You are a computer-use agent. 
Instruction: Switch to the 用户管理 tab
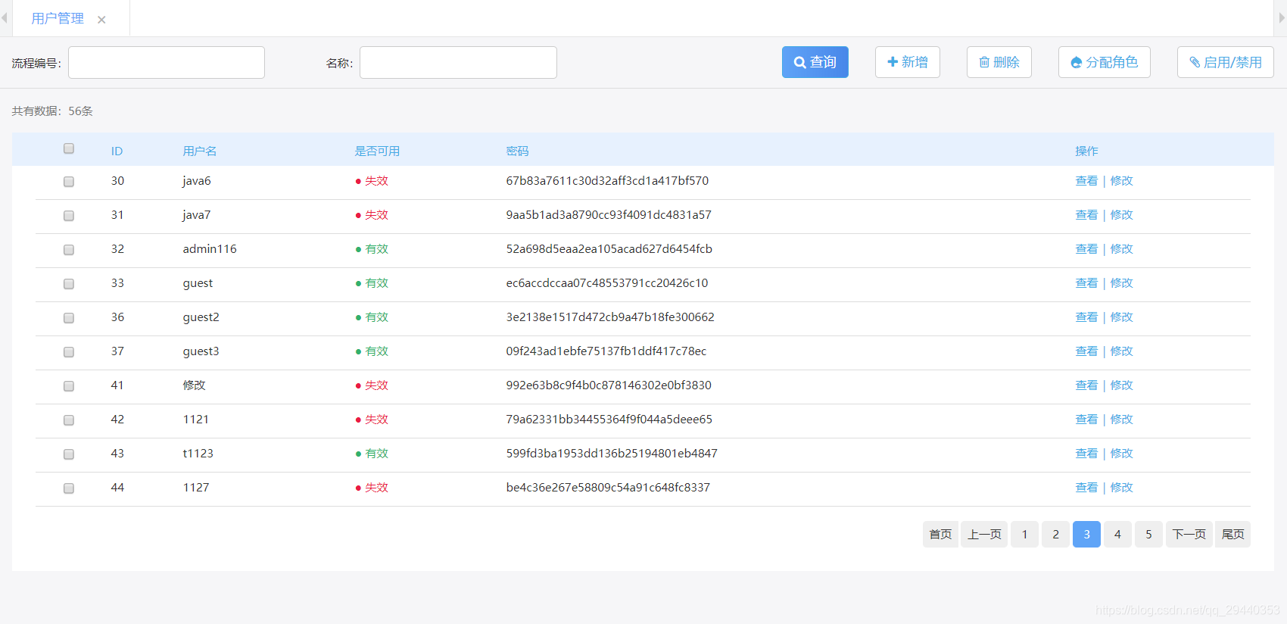(x=58, y=18)
